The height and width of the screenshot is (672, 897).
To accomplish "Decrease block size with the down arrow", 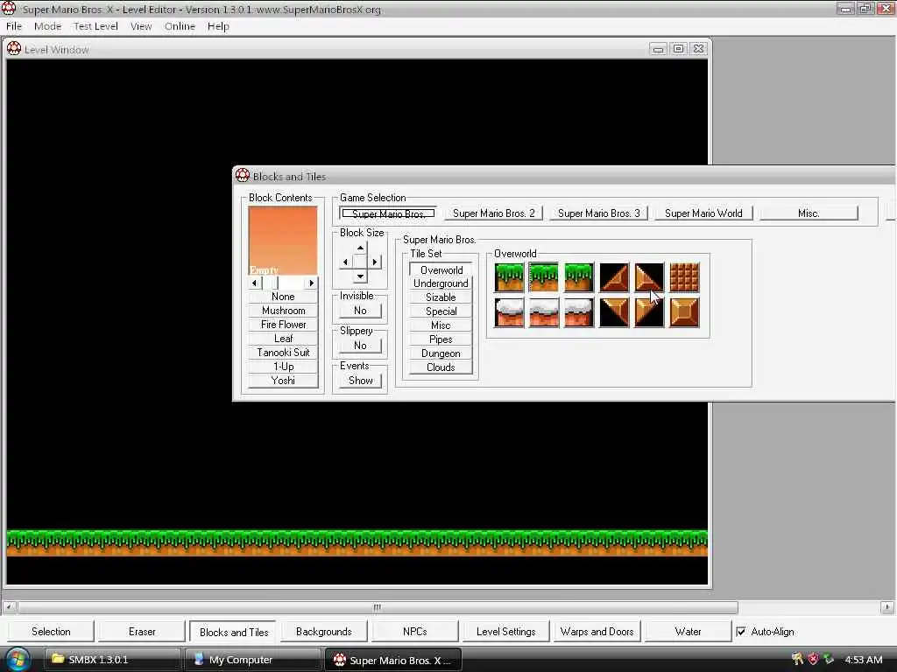I will point(360,276).
